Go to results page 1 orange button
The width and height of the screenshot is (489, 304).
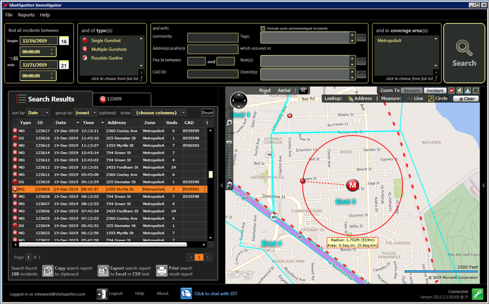[x=199, y=257]
